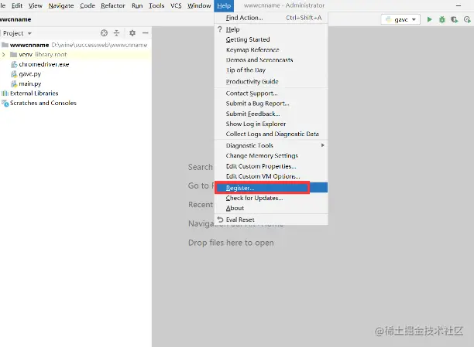This screenshot has height=347, width=474.
Task: Select Scratches and Consoles node
Action: (39, 103)
